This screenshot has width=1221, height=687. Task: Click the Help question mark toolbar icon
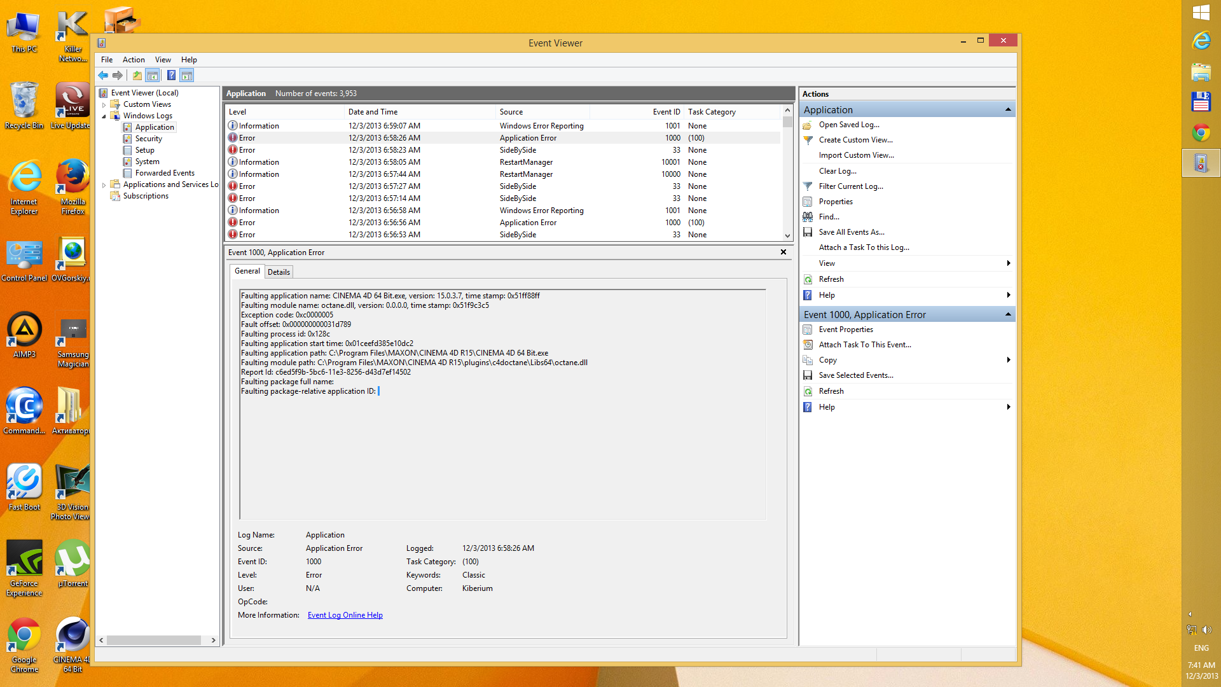(171, 75)
